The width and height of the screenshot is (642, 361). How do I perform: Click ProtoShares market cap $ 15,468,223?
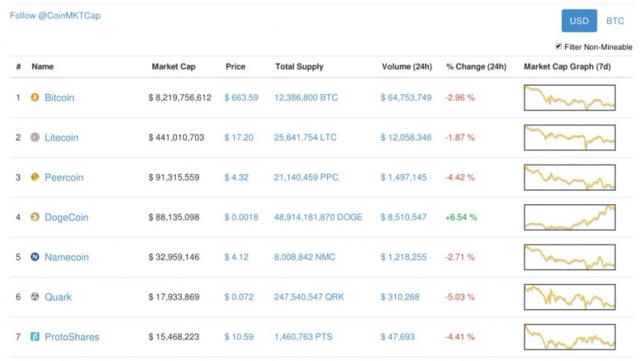(174, 336)
